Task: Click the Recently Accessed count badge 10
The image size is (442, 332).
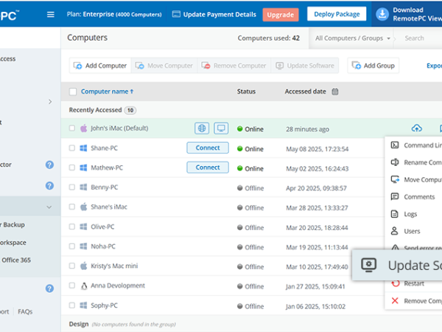Action: pos(130,110)
